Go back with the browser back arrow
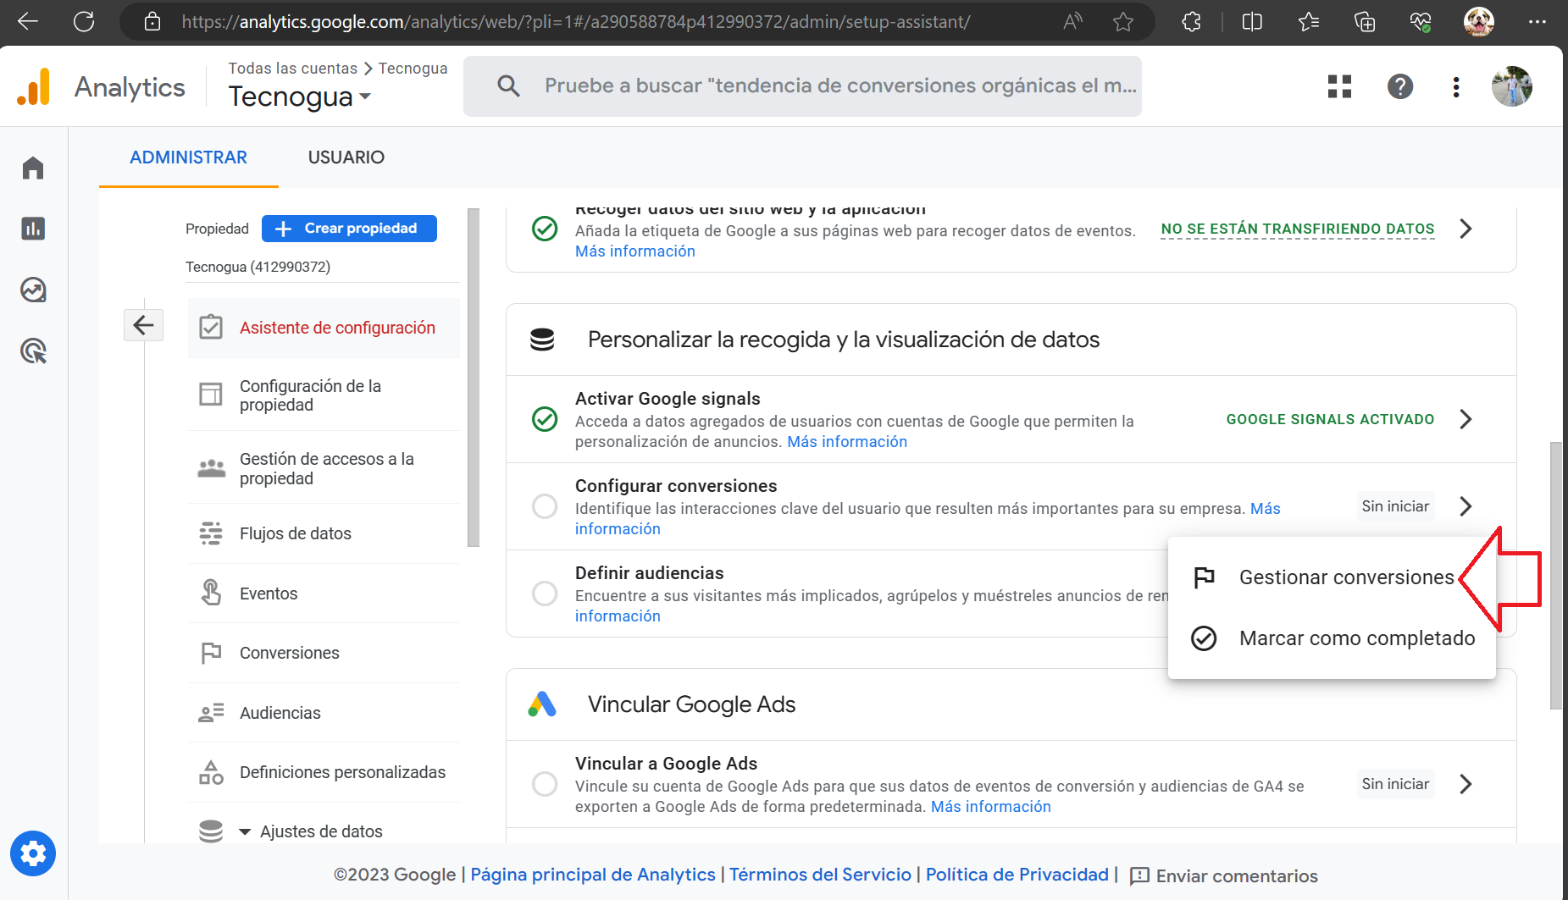This screenshot has height=900, width=1568. (28, 22)
